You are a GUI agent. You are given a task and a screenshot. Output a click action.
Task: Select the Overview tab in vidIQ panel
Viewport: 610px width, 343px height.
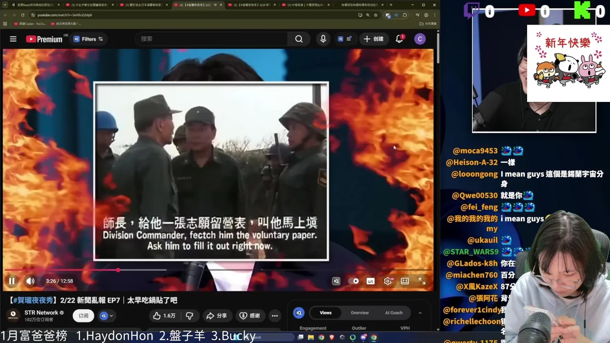pyautogui.click(x=359, y=313)
